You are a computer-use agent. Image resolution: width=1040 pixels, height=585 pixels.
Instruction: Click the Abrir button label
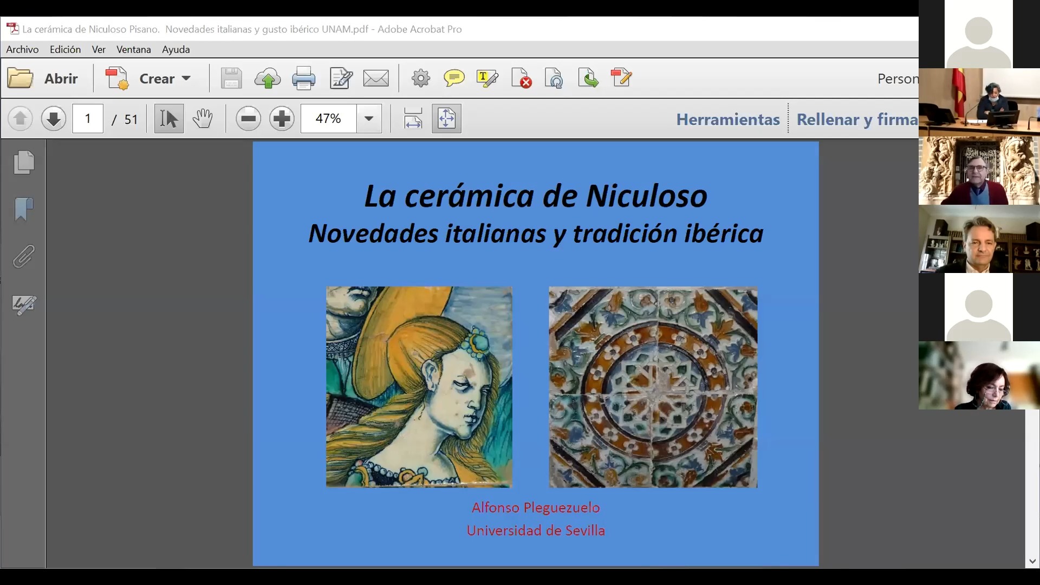61,79
